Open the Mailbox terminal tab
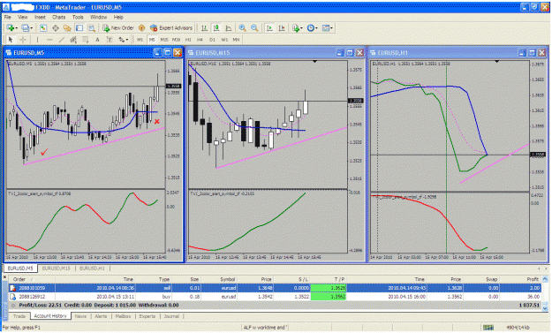Image resolution: width=552 pixels, height=333 pixels. [124, 316]
